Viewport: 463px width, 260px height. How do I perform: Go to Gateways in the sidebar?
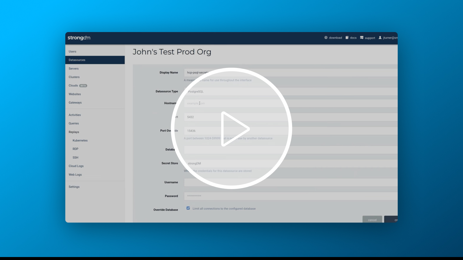click(x=75, y=102)
